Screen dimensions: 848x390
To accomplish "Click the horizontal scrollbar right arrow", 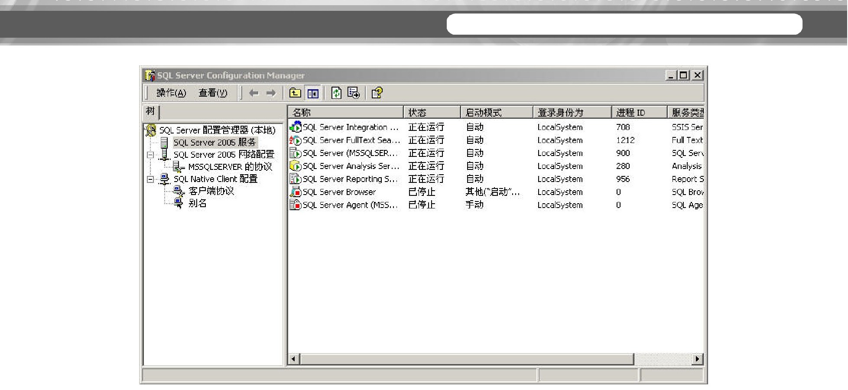I will pyautogui.click(x=697, y=359).
